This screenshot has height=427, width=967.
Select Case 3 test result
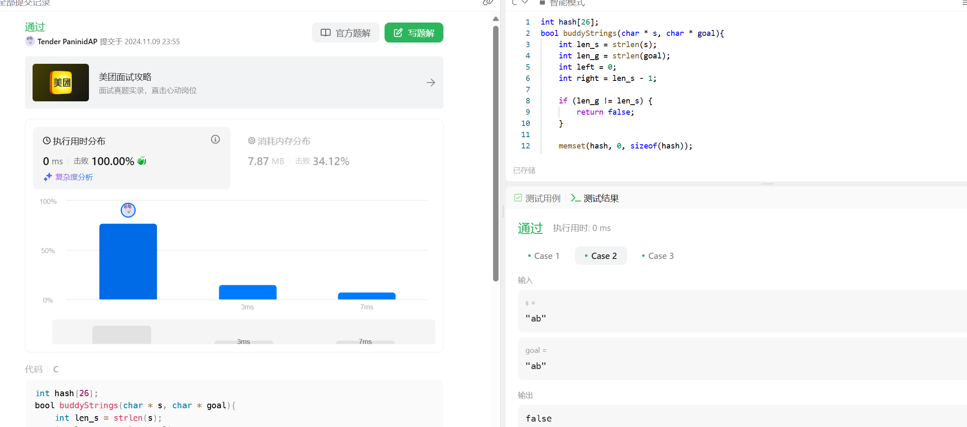pos(658,256)
